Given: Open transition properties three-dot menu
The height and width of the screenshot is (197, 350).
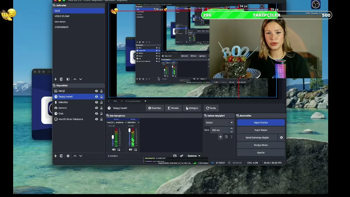Looking at the screenshot, I should coord(232,137).
